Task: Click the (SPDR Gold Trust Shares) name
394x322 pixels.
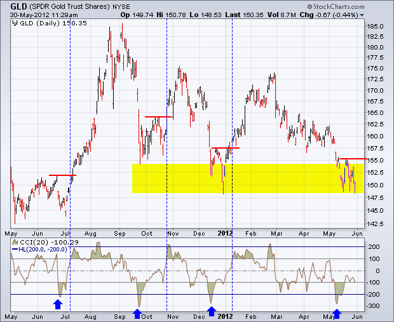Action: [70, 7]
